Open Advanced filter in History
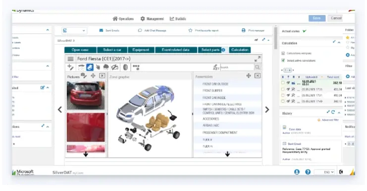 (x=328, y=120)
